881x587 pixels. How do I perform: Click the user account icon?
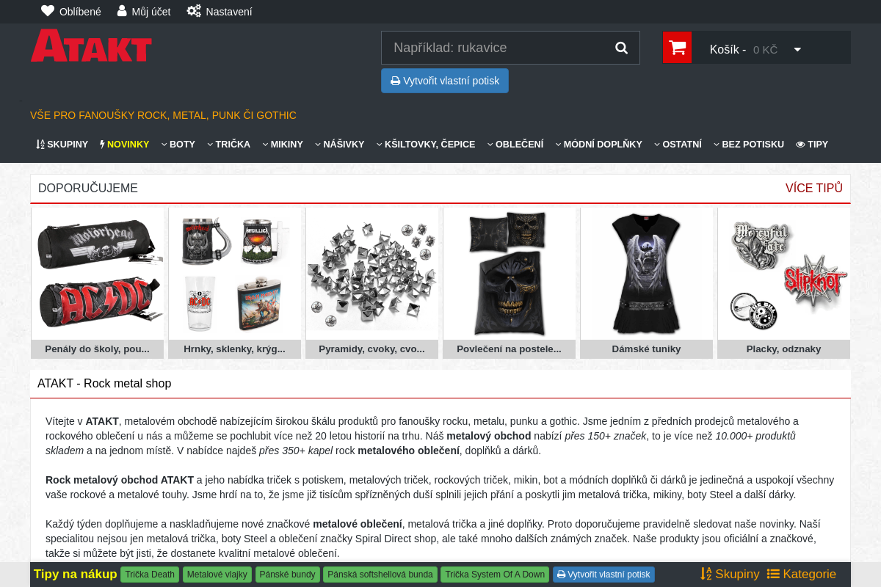[x=122, y=11]
